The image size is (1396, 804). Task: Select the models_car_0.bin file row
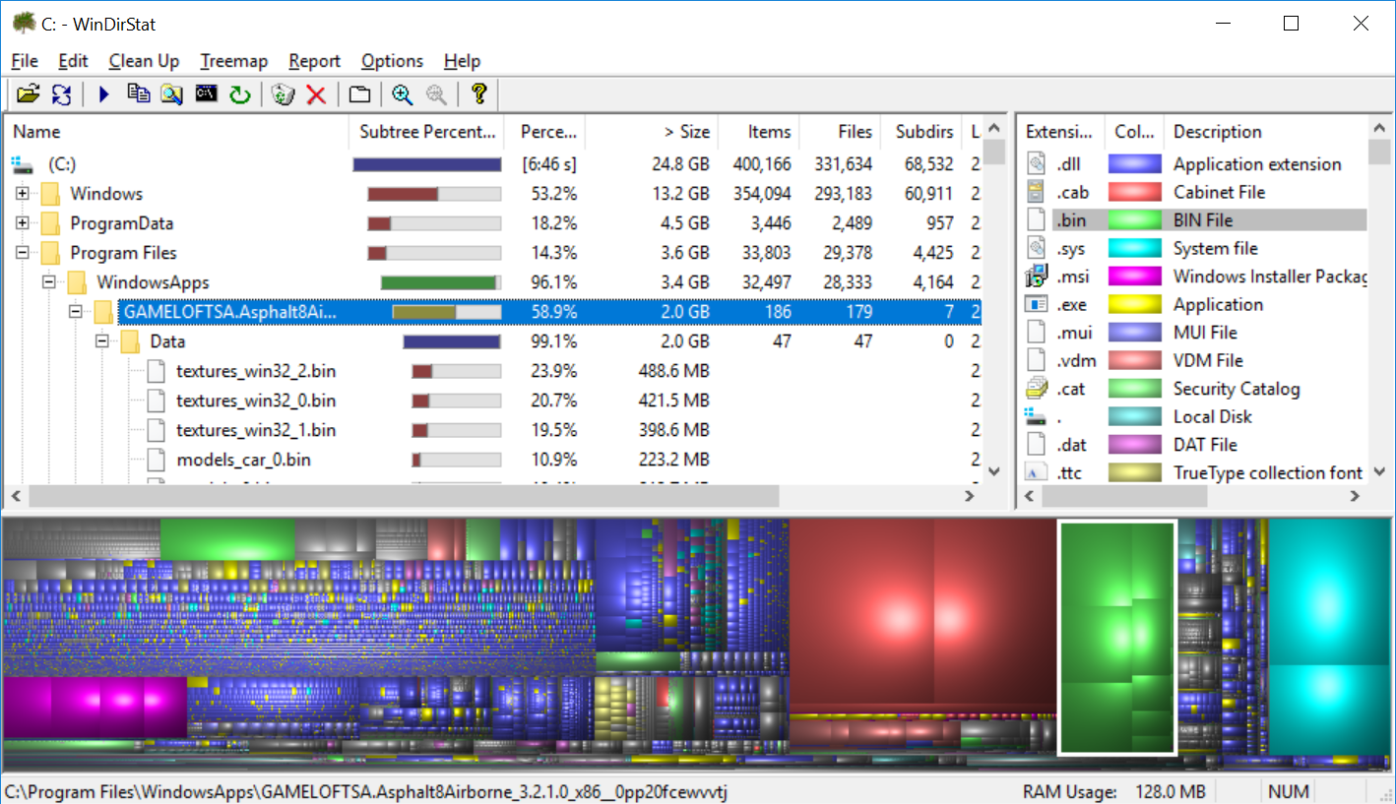pos(492,460)
